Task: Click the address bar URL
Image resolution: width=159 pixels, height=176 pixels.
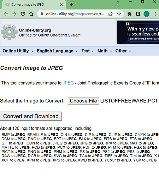Action: pos(75,14)
